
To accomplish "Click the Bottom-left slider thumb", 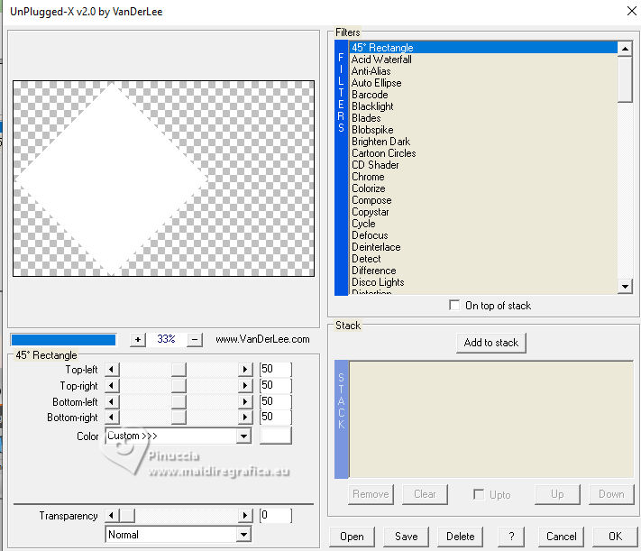I will [x=179, y=401].
